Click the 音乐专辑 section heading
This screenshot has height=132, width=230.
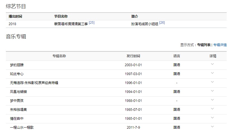pyautogui.click(x=16, y=37)
